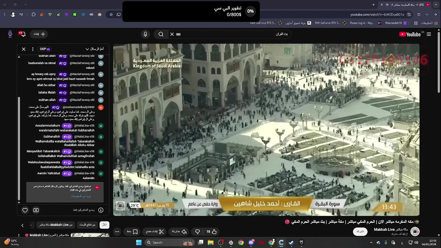Open the YouTube account avatar menu

click(x=10, y=34)
